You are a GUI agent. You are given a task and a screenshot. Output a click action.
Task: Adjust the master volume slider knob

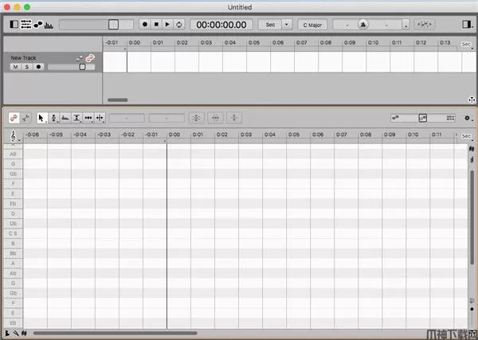pyautogui.click(x=113, y=25)
